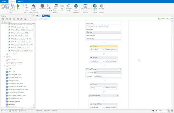
Task: Switch to the Main workflow tab
Action: click(38, 16)
